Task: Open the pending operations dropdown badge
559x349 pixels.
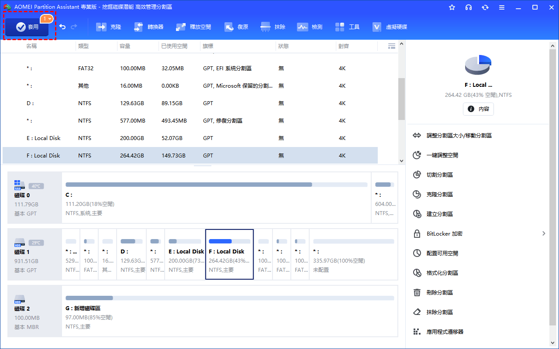Action: 47,19
